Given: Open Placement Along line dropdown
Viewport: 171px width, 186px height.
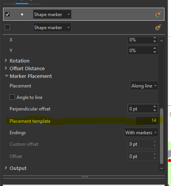Looking at the screenshot, I should [x=144, y=86].
